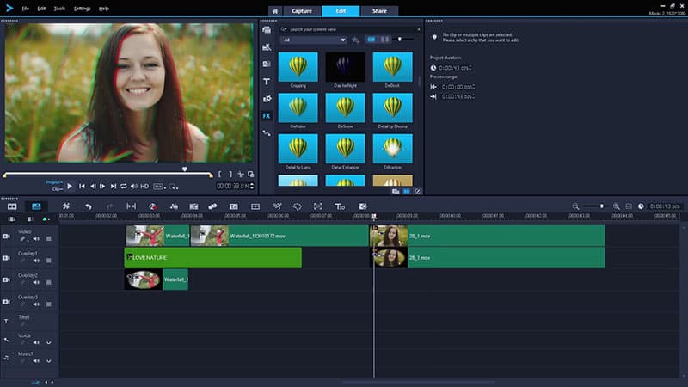Viewport: 688px width, 387px height.
Task: Redo the last undone action
Action: tap(109, 206)
